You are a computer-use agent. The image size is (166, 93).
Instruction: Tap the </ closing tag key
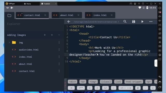coord(106,88)
